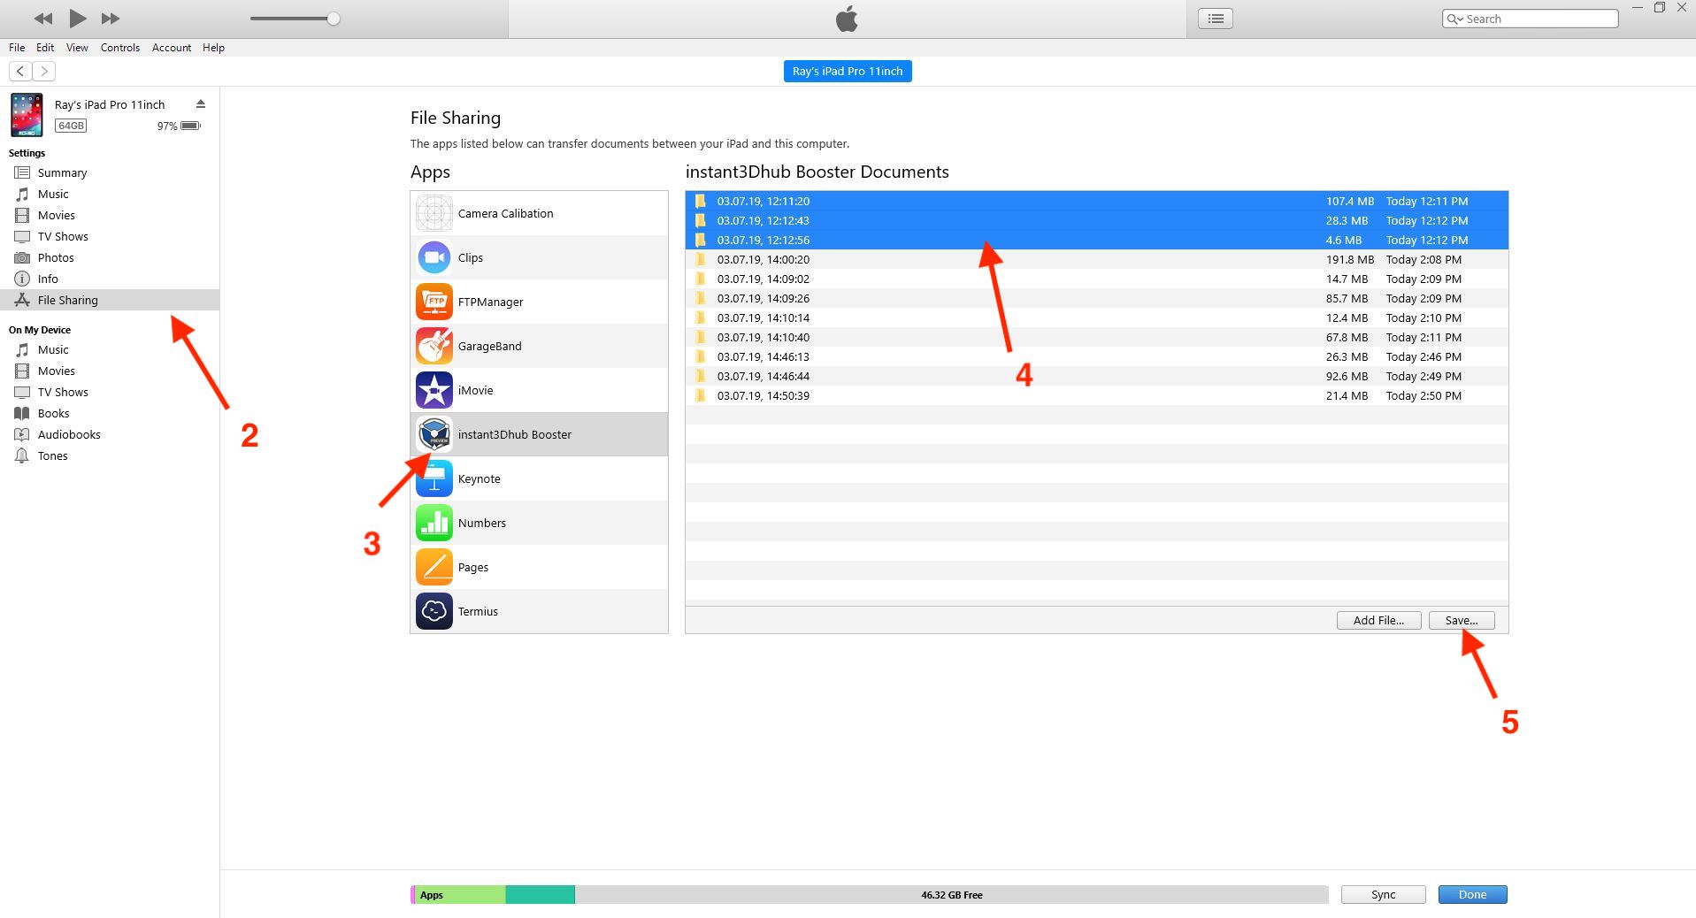Open the Account menu
Screen dimensions: 1696x918
[x=172, y=48]
